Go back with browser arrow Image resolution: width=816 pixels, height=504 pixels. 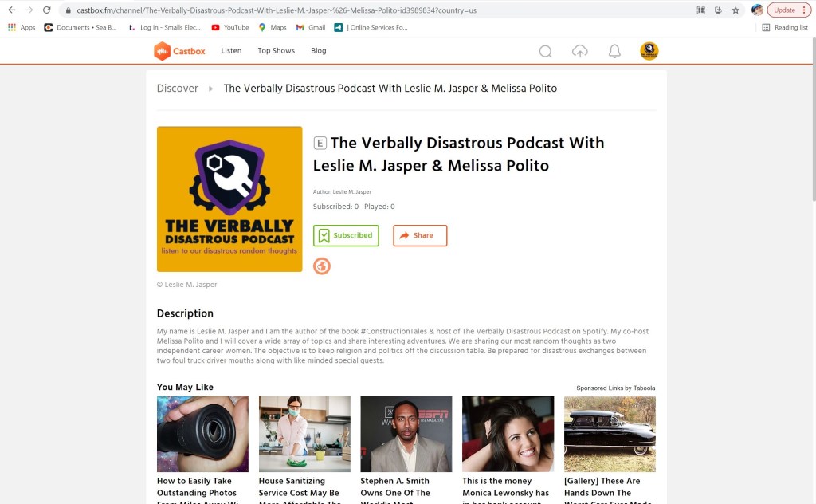12,10
